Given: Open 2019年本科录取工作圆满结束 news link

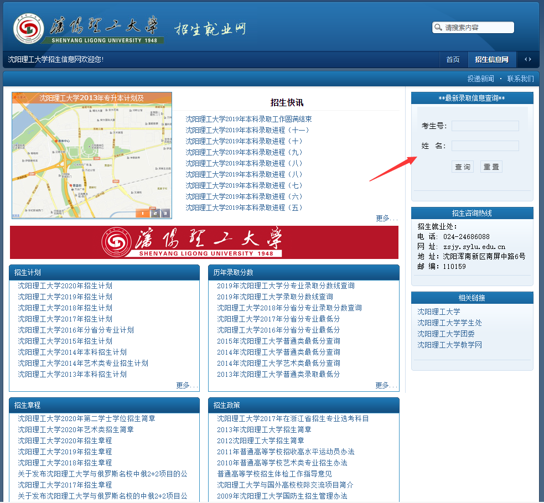Looking at the screenshot, I should [x=248, y=120].
